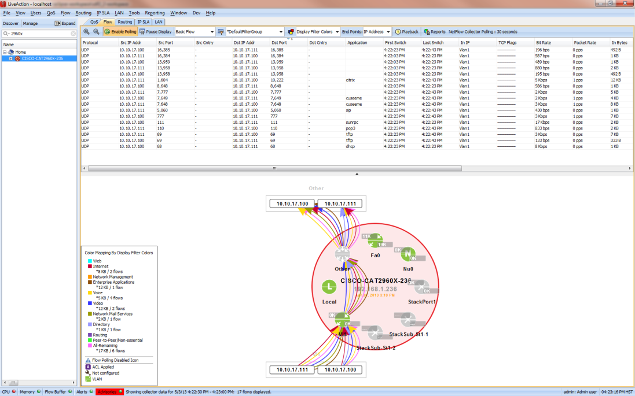This screenshot has width=635, height=396.
Task: Expand the CISCO-CAT2960X-236 tree node
Action: point(11,58)
